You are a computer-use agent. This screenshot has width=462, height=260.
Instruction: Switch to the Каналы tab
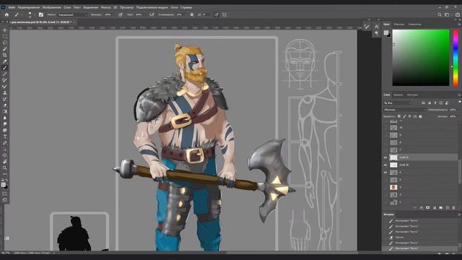point(398,95)
